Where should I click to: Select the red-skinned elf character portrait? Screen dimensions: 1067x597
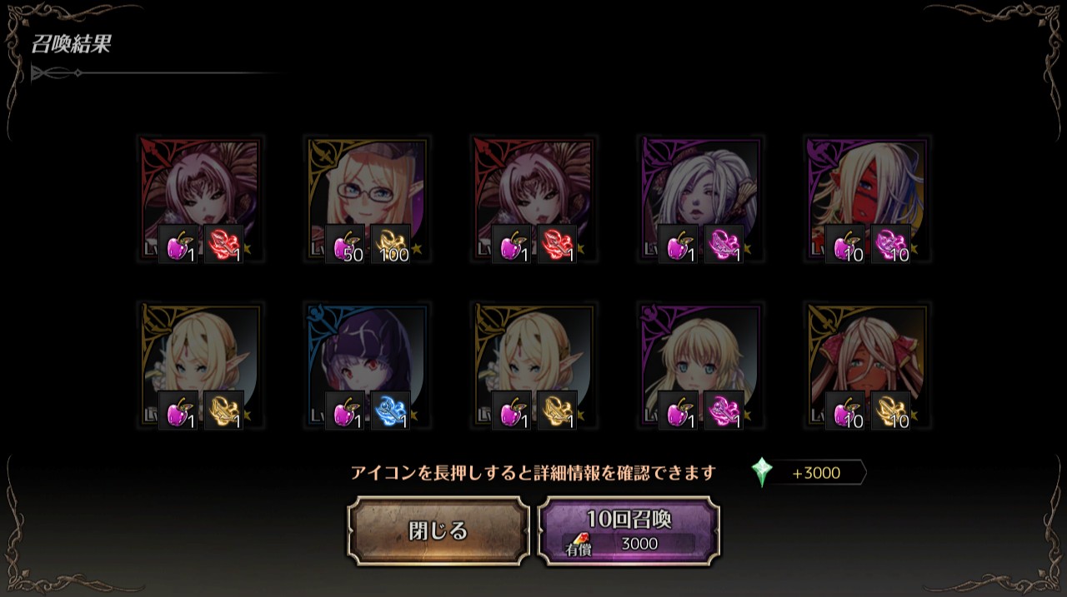click(867, 200)
